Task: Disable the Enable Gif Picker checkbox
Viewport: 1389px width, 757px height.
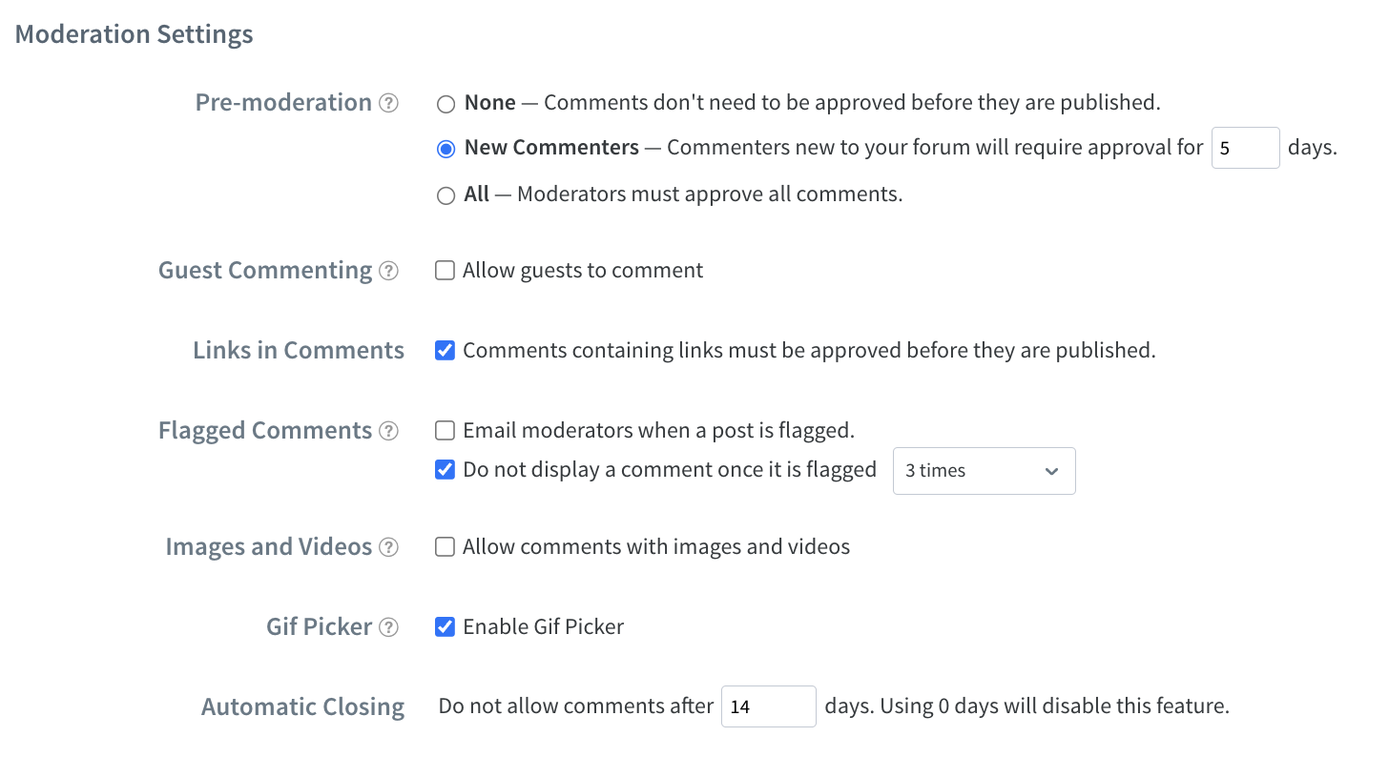Action: [x=445, y=627]
